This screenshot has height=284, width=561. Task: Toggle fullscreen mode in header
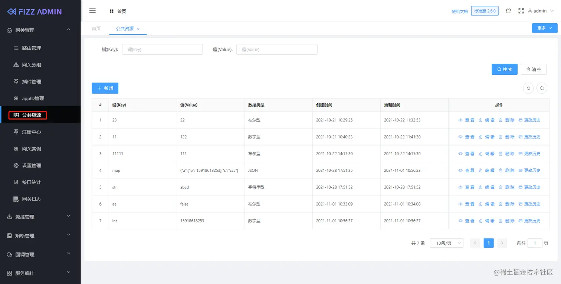click(x=521, y=11)
